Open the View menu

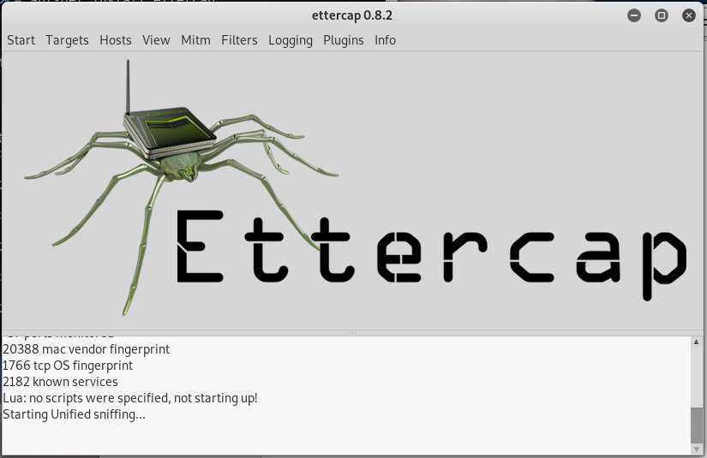pos(156,40)
